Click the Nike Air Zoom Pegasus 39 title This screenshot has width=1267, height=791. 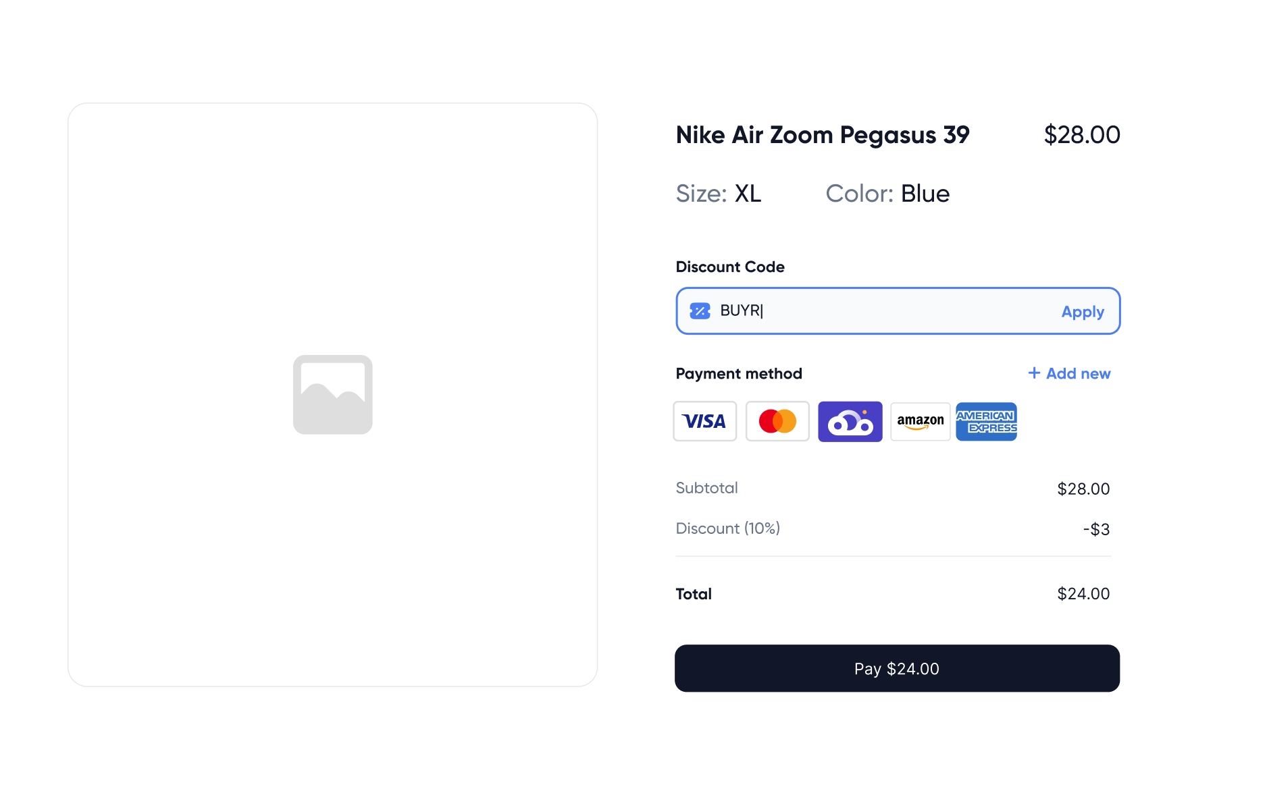(x=822, y=135)
